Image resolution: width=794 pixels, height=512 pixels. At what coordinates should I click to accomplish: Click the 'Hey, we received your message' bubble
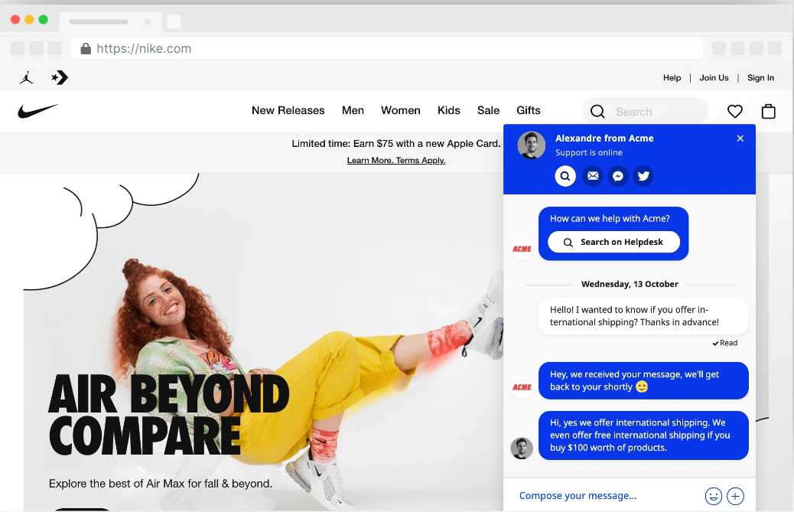[x=643, y=381]
